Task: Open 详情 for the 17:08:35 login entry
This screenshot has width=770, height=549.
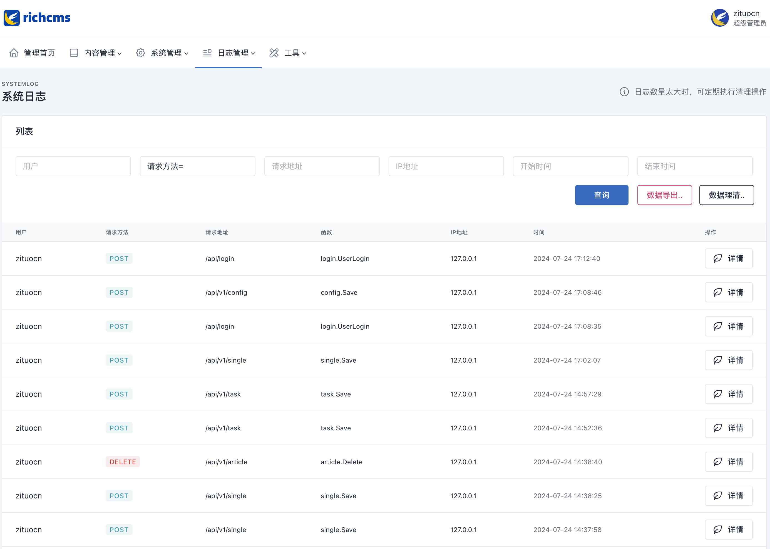Action: 728,326
